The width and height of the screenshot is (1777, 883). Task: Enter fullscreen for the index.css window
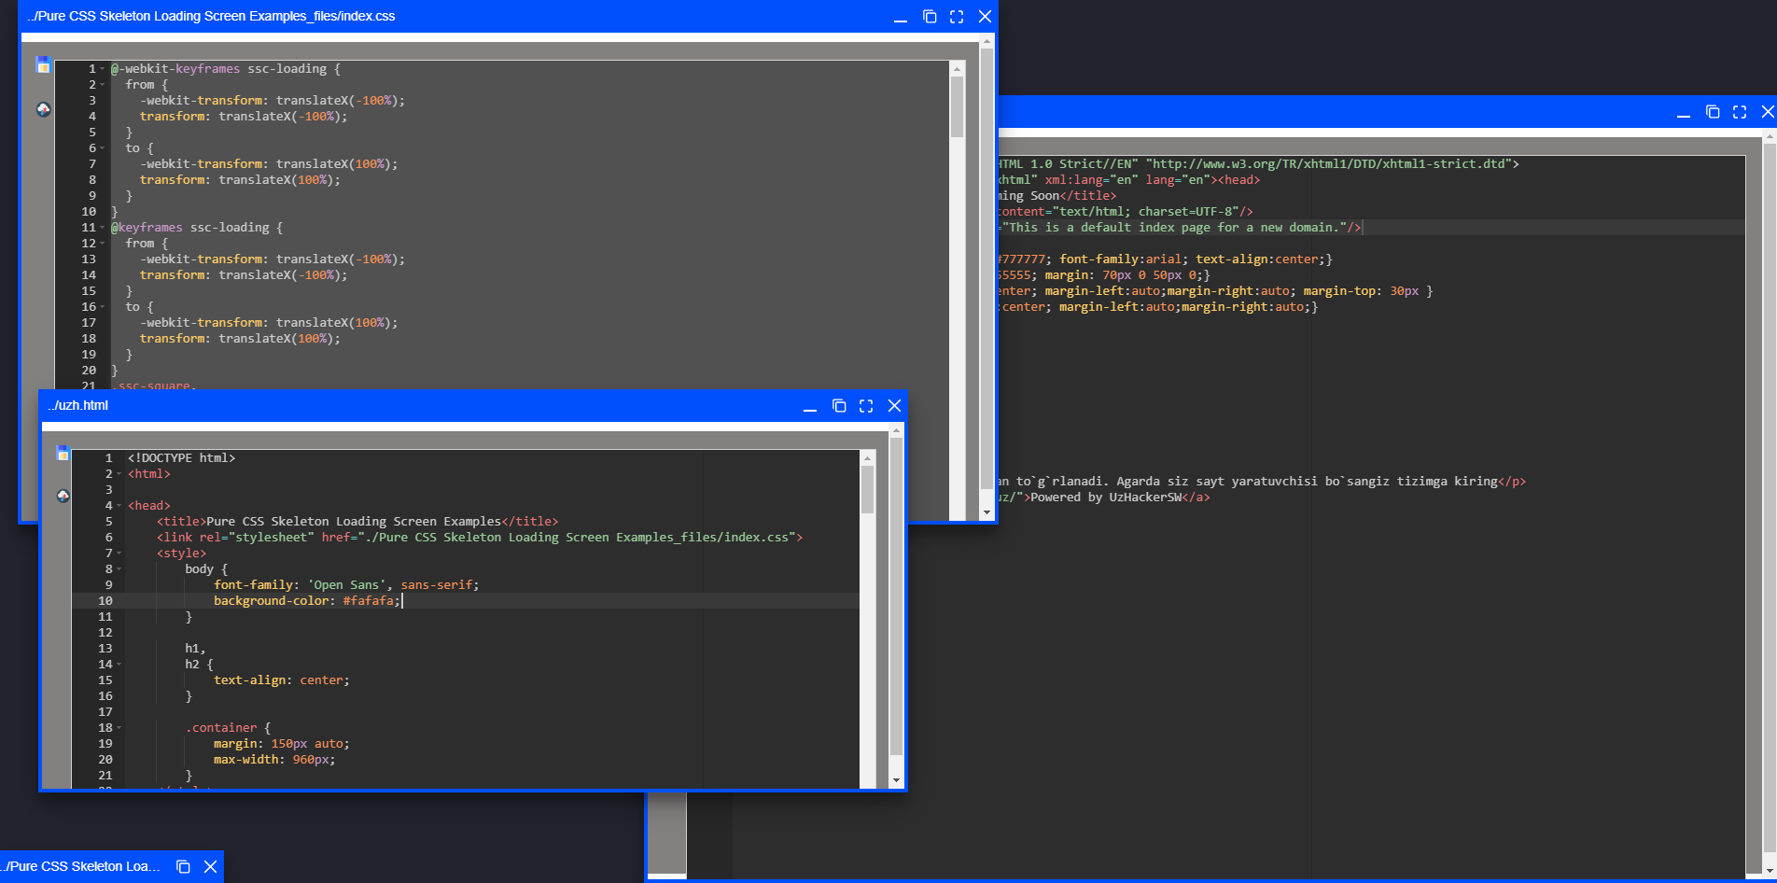[x=957, y=17]
